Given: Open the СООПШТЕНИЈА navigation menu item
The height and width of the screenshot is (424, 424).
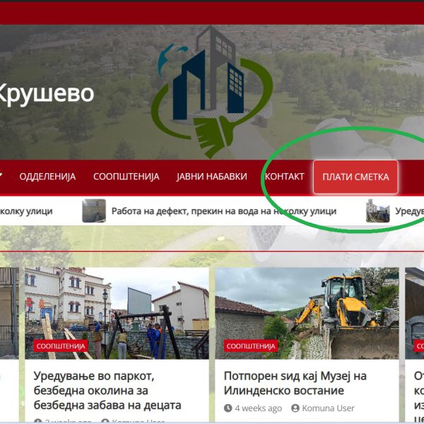Looking at the screenshot, I should 126,177.
